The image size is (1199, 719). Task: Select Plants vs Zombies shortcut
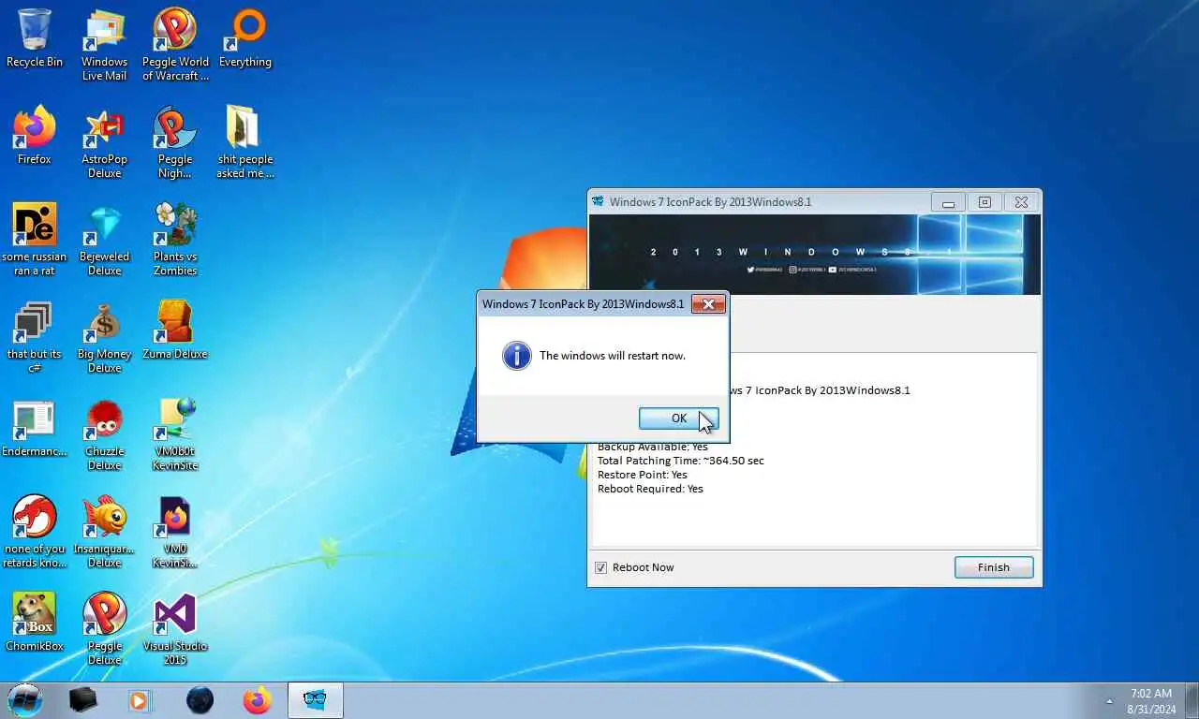tap(175, 240)
